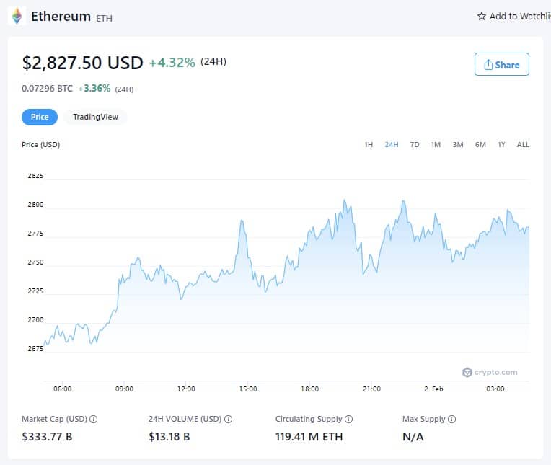Click the crypto.com logo in chart
This screenshot has height=465, width=551.
490,372
